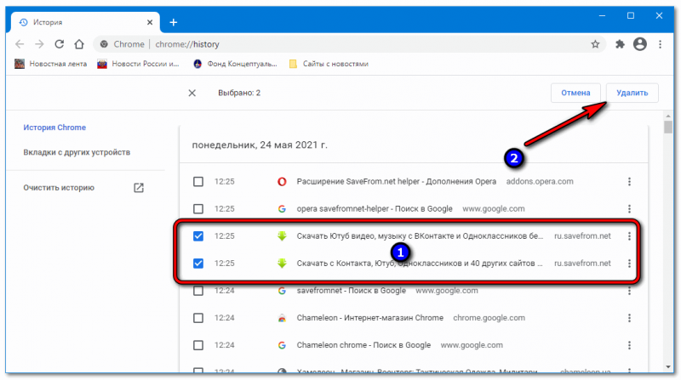
Task: Bookmark this page with the star icon
Action: (x=595, y=43)
